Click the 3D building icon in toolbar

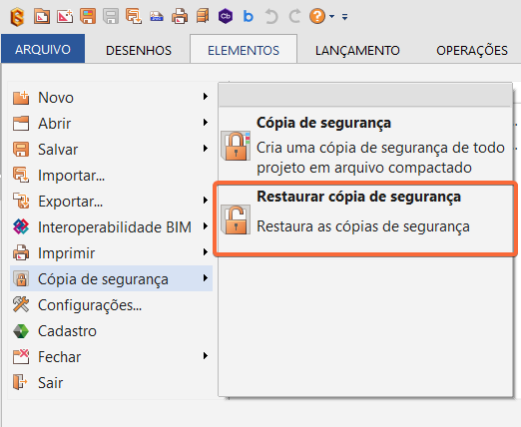(203, 16)
